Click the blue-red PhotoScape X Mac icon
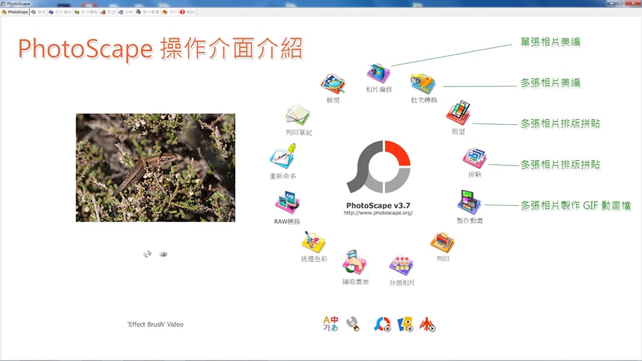 coord(382,324)
